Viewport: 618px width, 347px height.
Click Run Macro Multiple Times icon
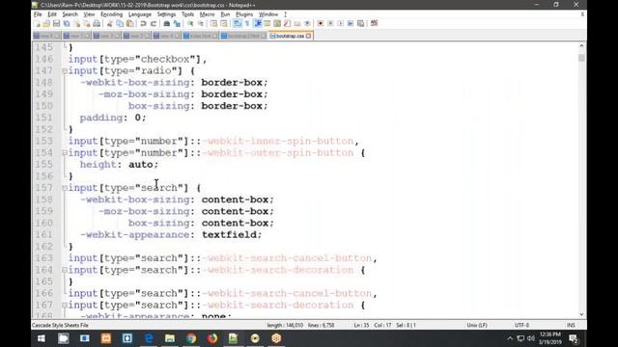[350, 23]
